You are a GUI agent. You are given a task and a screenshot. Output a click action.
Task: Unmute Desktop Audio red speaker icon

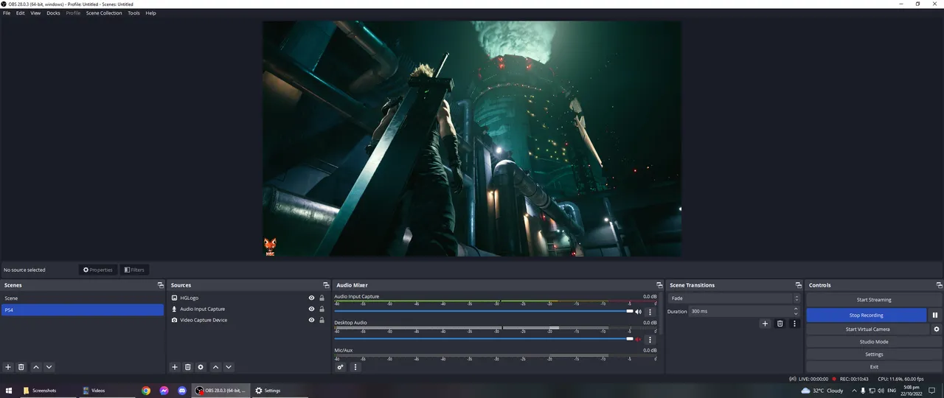coord(639,339)
